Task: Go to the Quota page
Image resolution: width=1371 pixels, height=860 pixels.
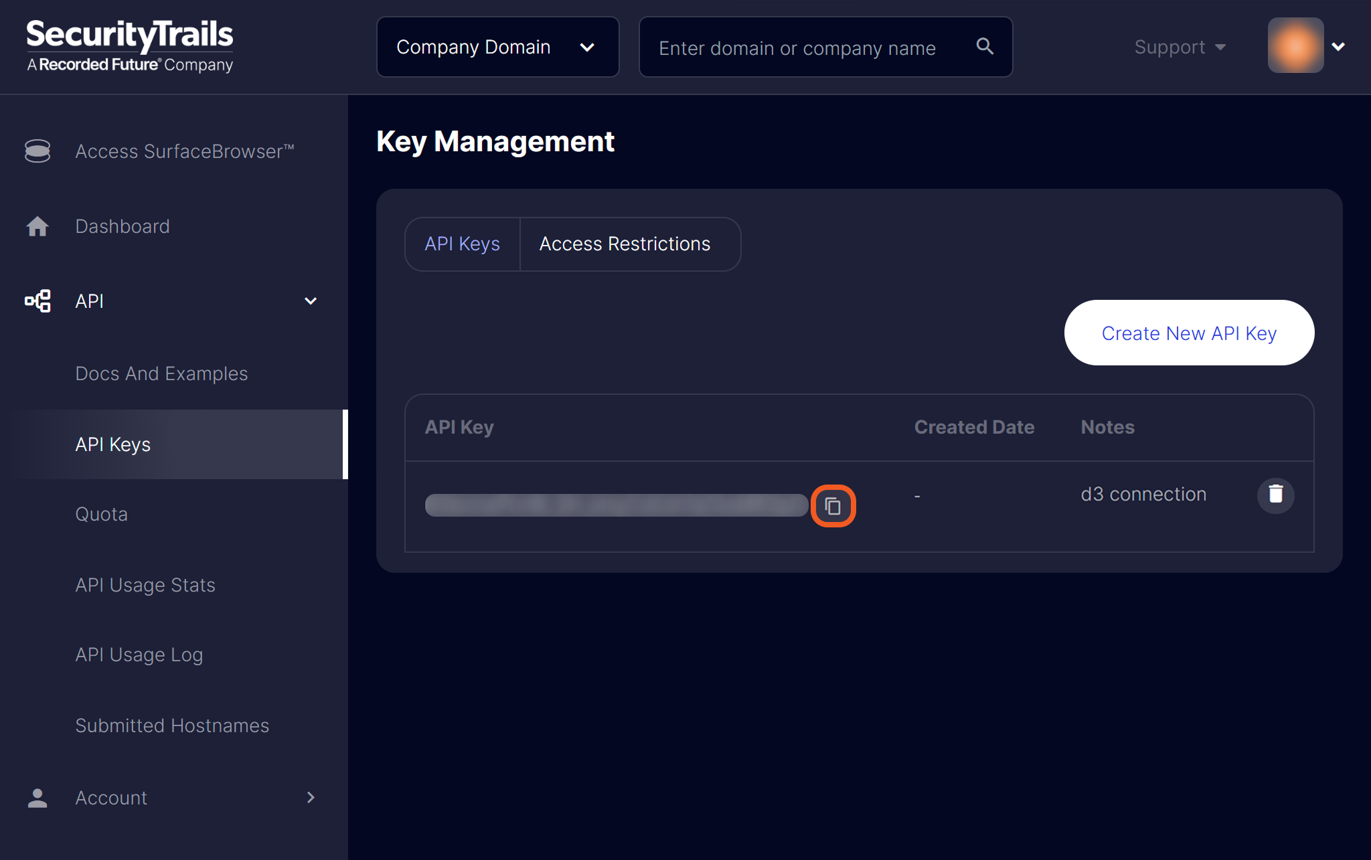Action: coord(101,514)
